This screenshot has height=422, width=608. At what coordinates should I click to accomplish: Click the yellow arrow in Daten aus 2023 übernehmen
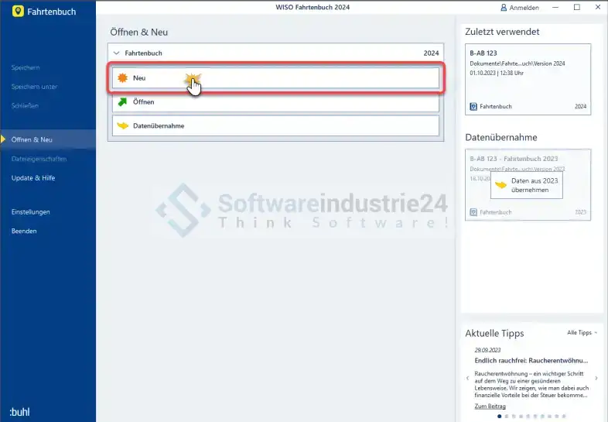pos(502,184)
